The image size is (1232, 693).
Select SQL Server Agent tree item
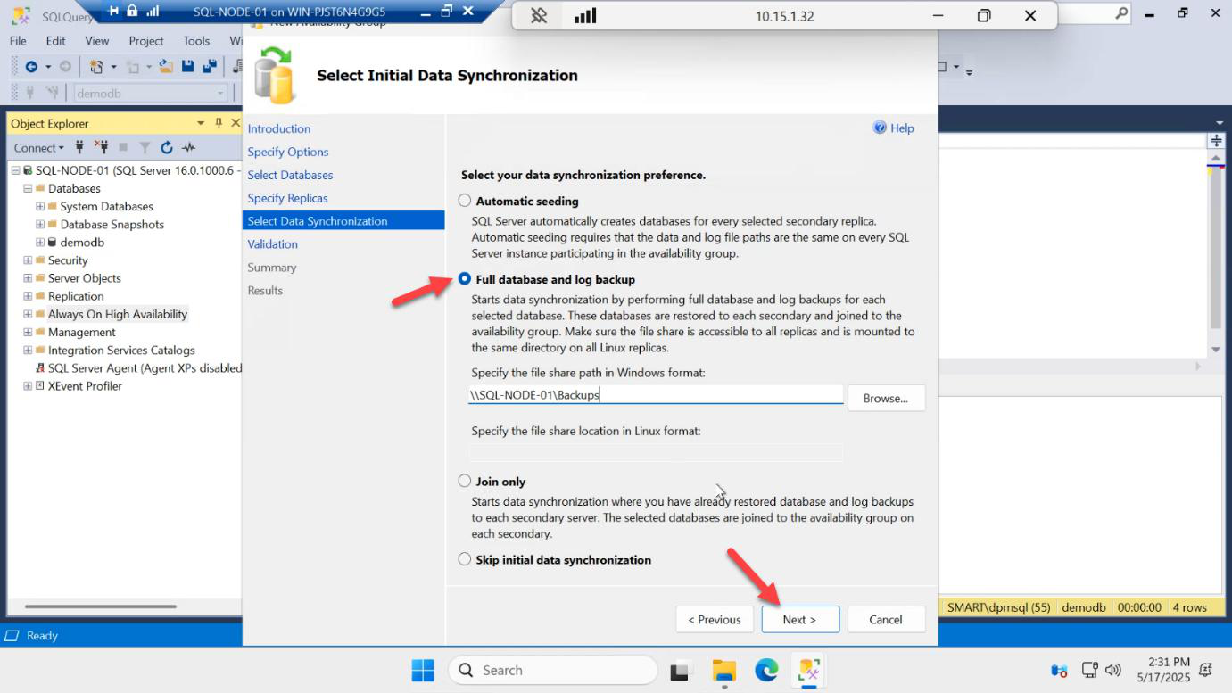pos(138,367)
